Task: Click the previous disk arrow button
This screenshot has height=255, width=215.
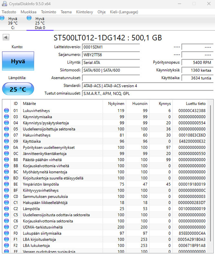Action: (x=6, y=37)
